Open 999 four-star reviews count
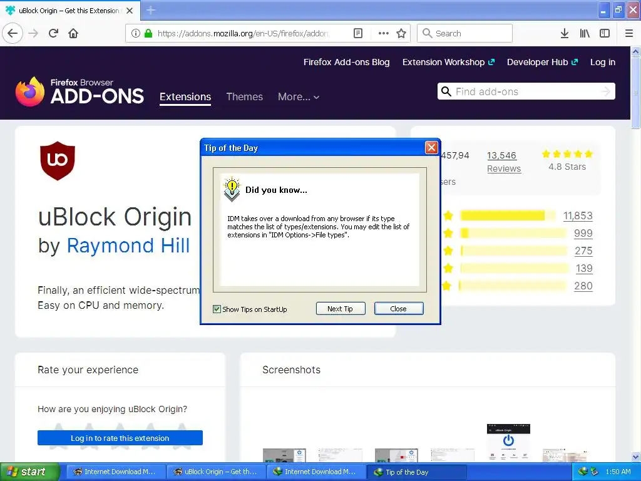The width and height of the screenshot is (641, 481). click(x=583, y=233)
